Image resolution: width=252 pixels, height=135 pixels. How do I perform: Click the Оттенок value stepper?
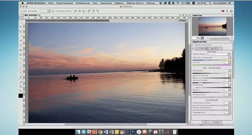tap(230, 62)
